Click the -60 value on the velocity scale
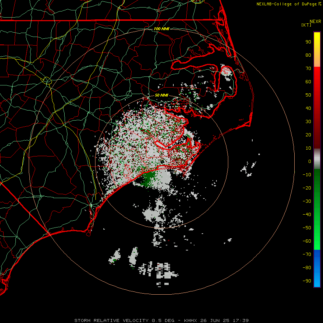Viewport: 323px width, 323px height. click(307, 241)
